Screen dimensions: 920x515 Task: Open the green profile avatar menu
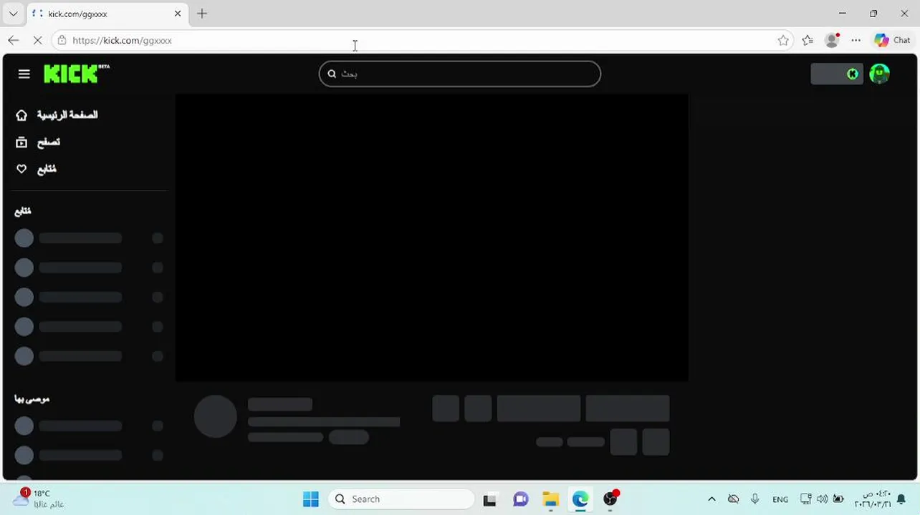tap(879, 74)
